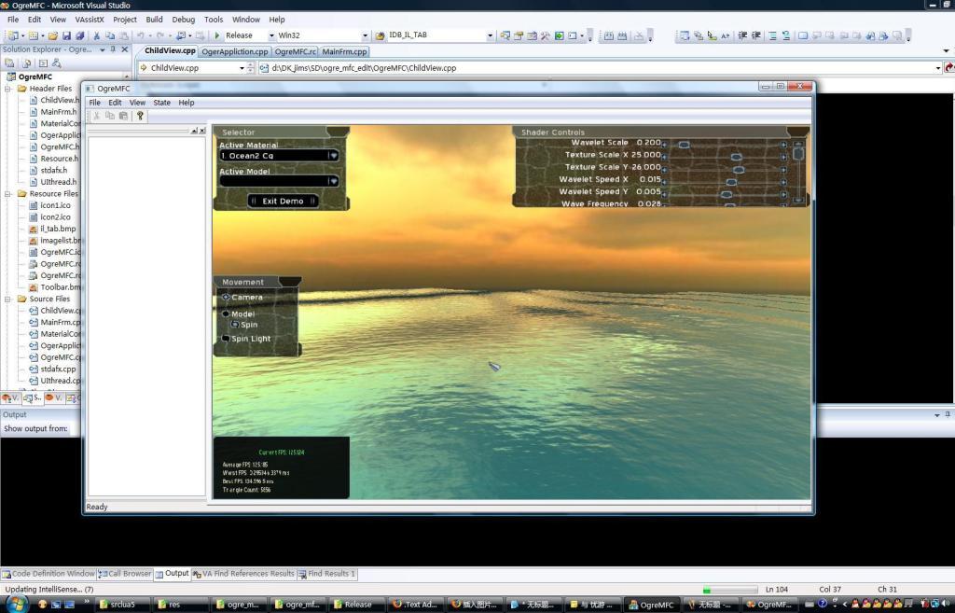Toggle the Solution Explorer auto-hide pin
Image resolution: width=955 pixels, height=613 pixels.
[113, 49]
